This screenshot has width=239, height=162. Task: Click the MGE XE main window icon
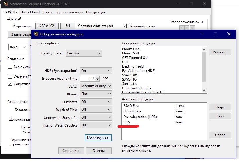click(6, 4)
